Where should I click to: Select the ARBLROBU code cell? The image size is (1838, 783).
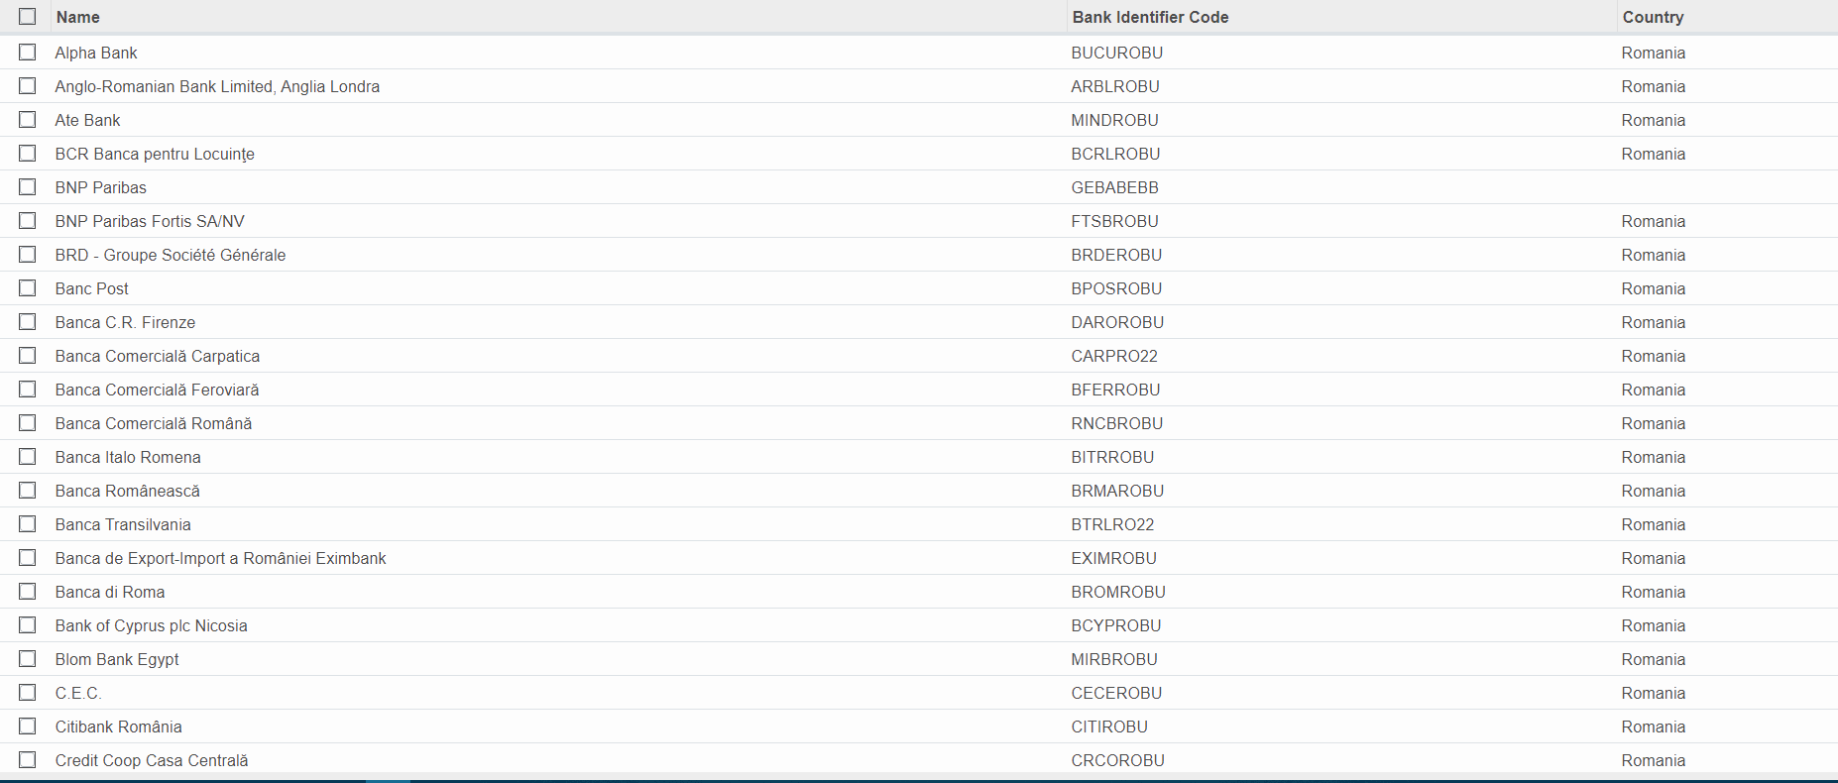click(x=1115, y=86)
